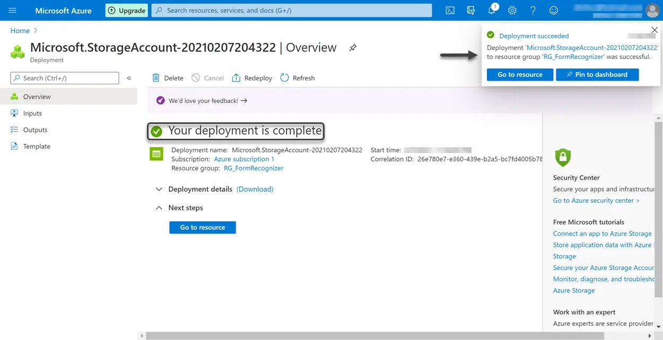This screenshot has width=663, height=340.
Task: Open the RG_FormRecognizer link in deployment details
Action: [x=254, y=168]
